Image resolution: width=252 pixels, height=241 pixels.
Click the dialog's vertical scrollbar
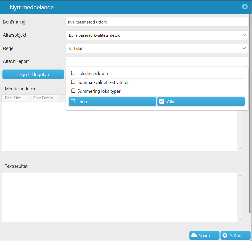pyautogui.click(x=250, y=114)
